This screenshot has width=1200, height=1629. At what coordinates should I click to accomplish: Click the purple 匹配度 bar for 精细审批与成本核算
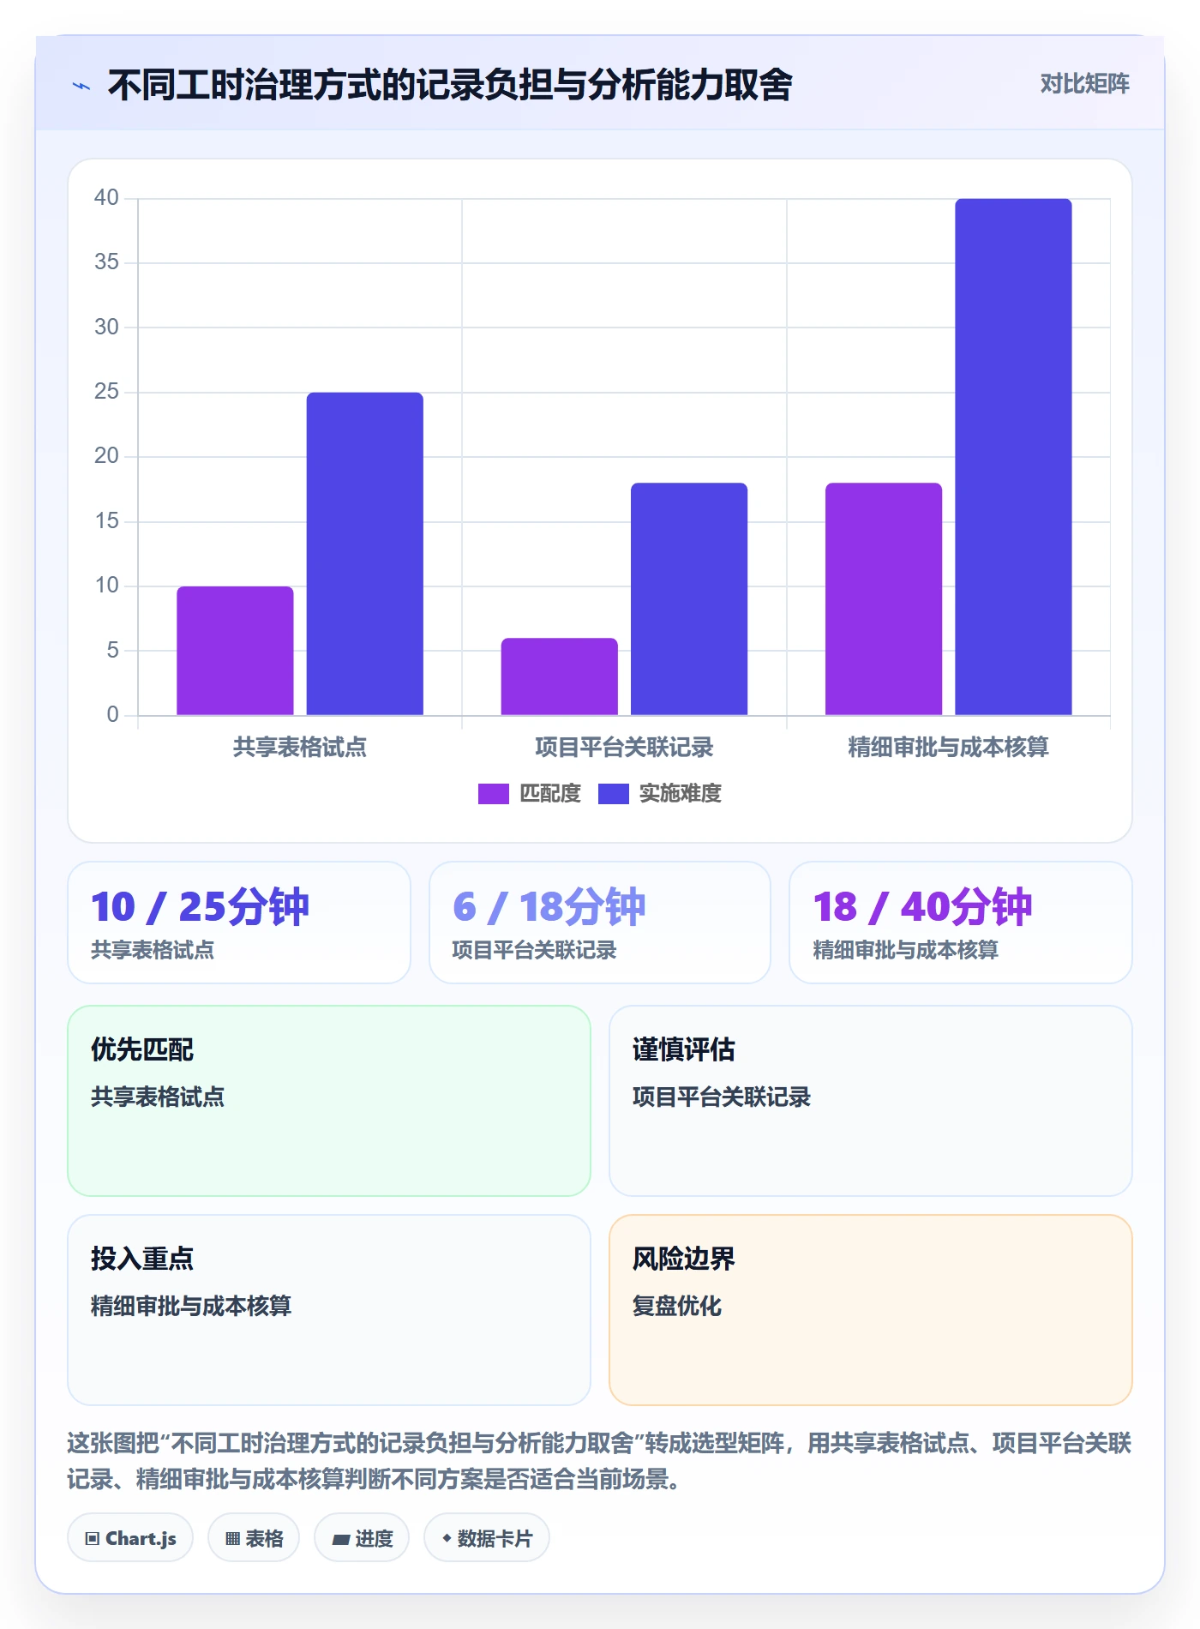pyautogui.click(x=884, y=599)
